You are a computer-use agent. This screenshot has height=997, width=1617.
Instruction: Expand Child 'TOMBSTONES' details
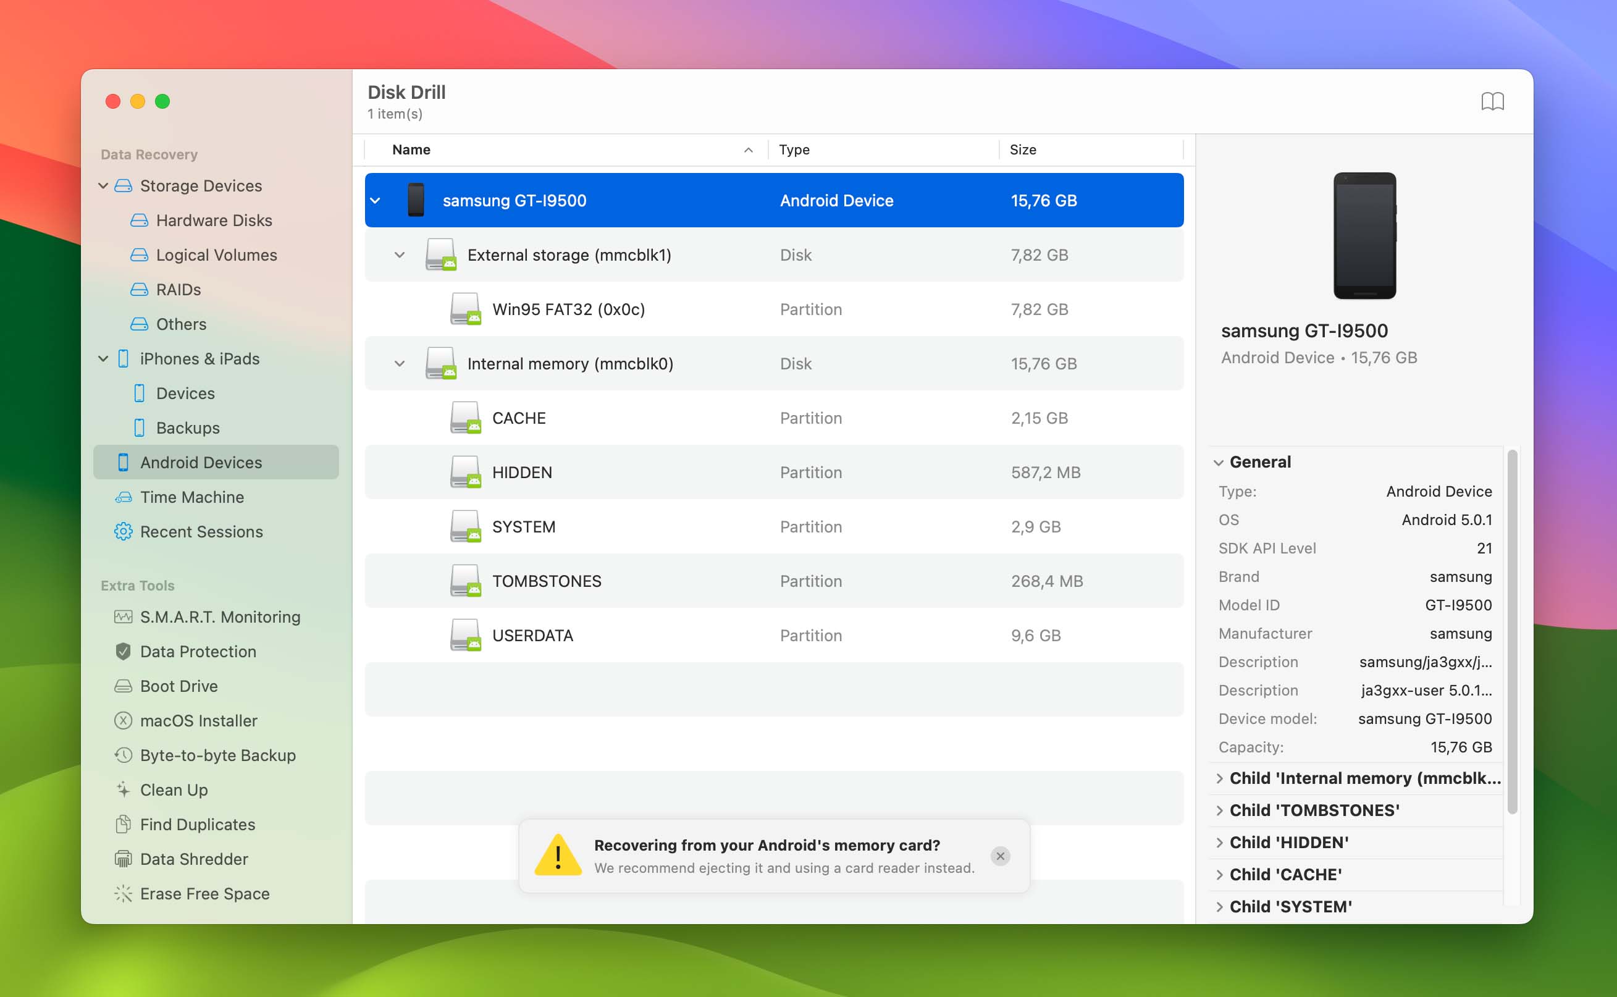pyautogui.click(x=1219, y=811)
